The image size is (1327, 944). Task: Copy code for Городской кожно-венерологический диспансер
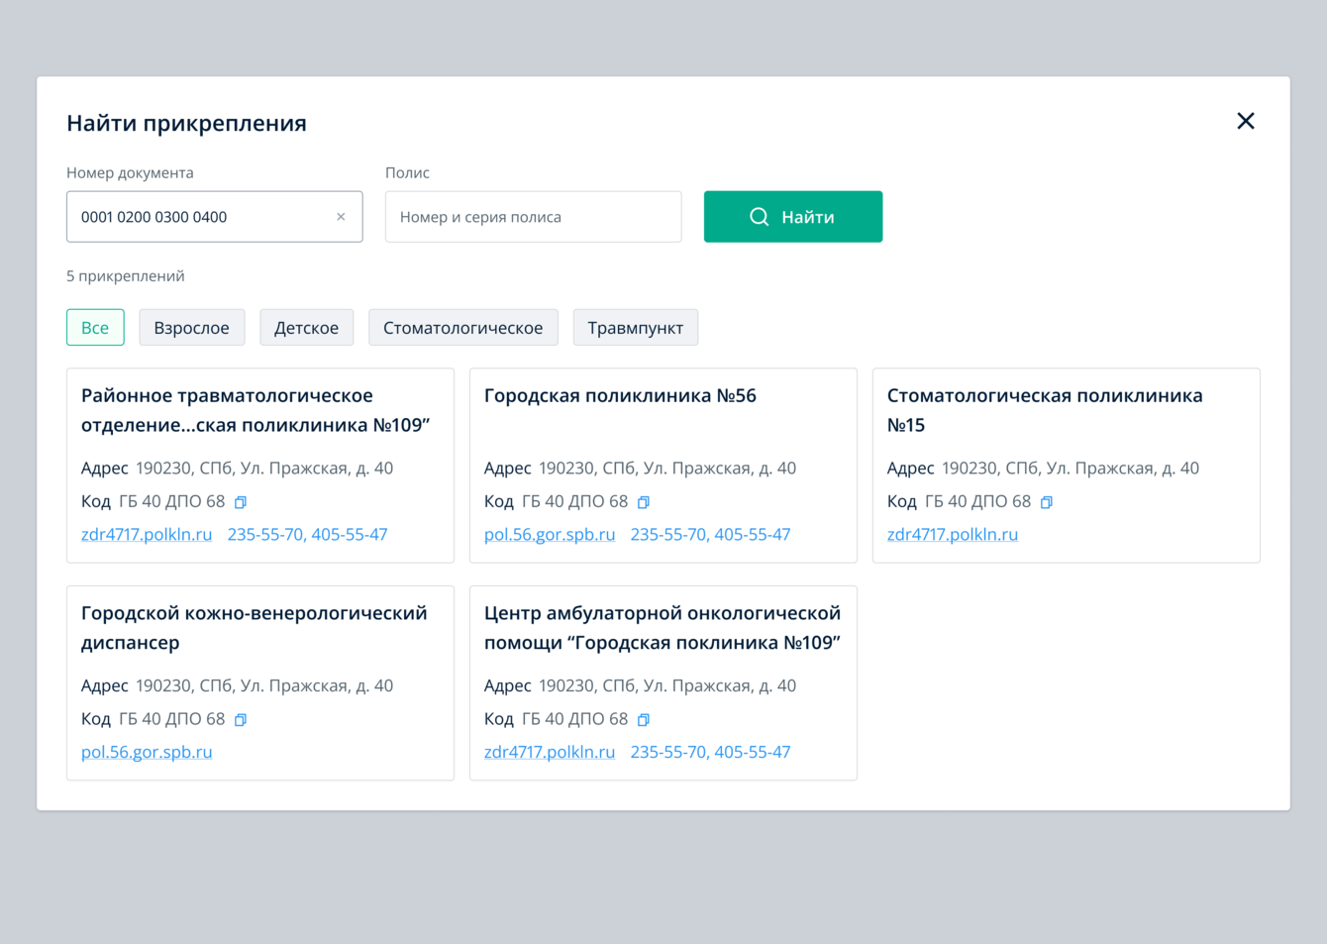tap(241, 720)
